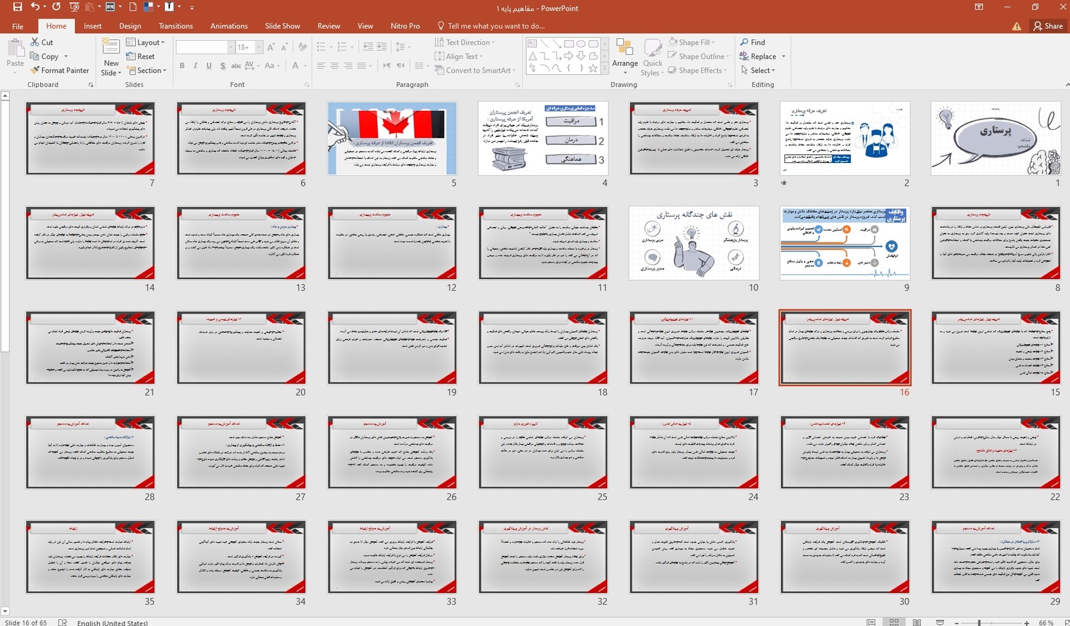Find text with the Find icon
The height and width of the screenshot is (626, 1070).
(x=752, y=42)
